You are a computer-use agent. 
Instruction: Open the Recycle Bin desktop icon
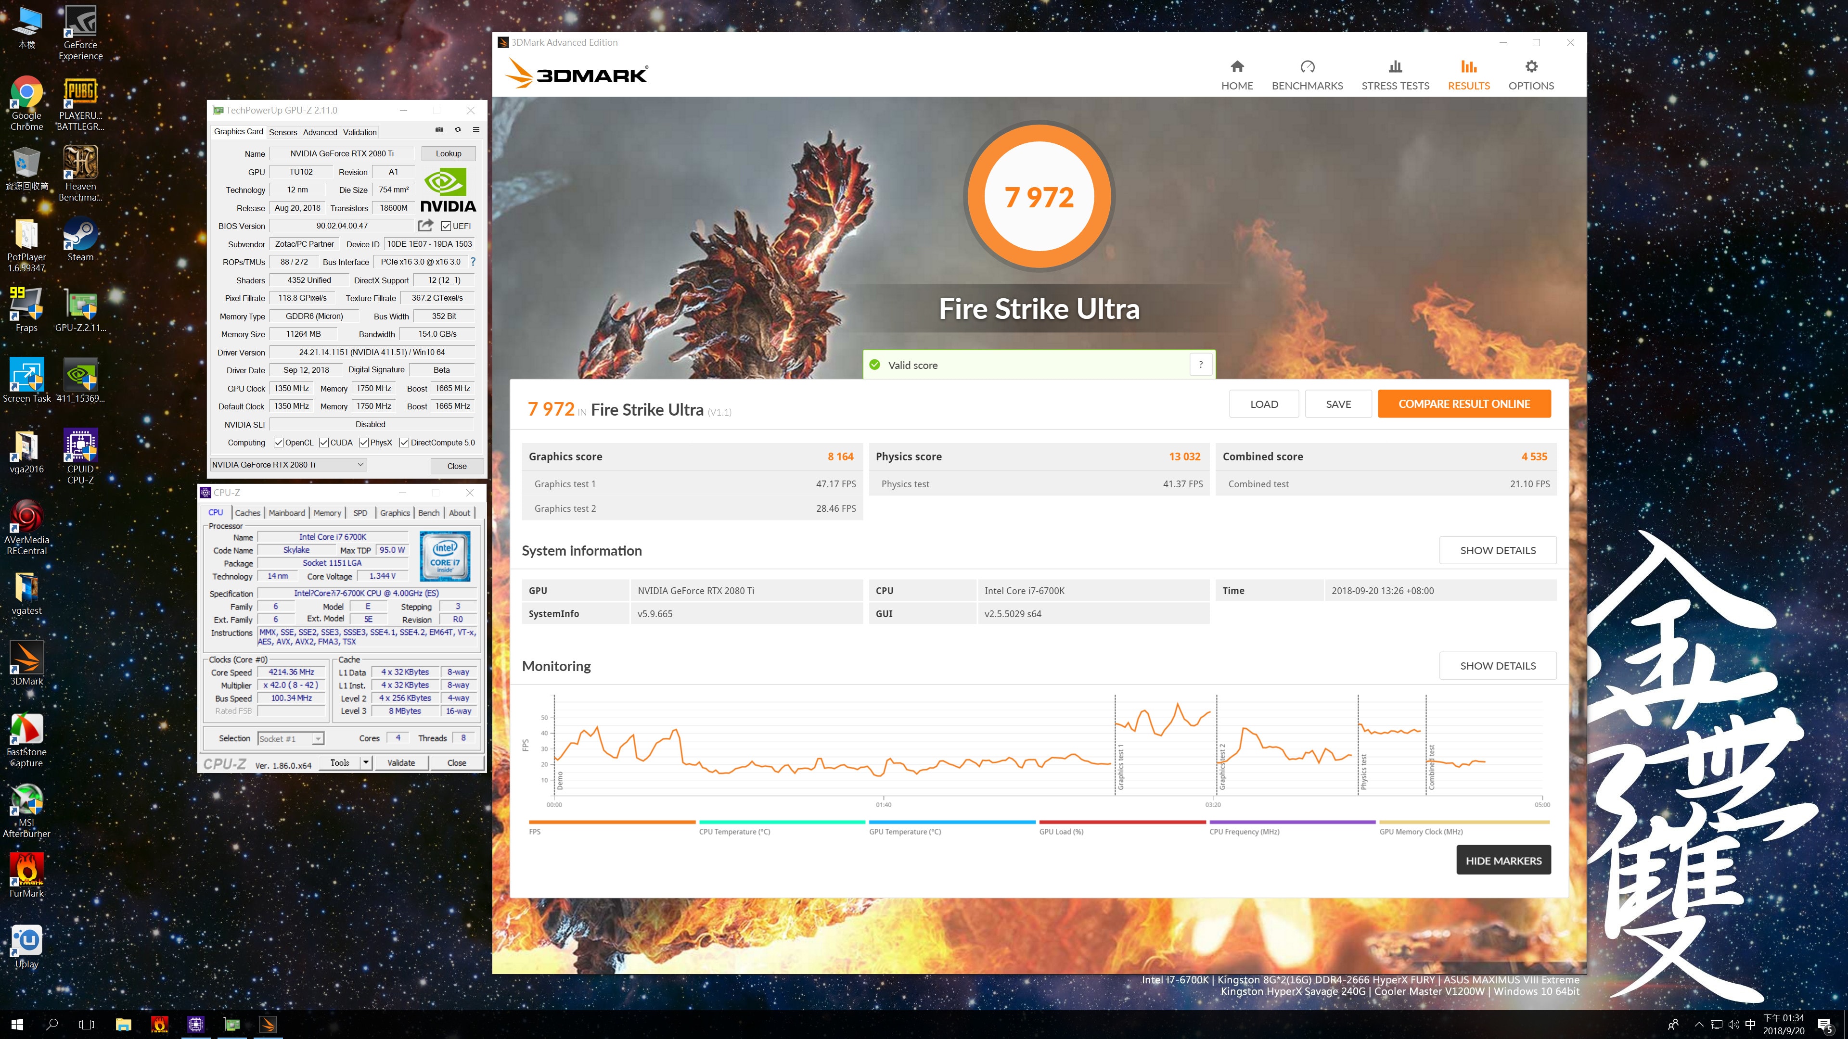coord(26,169)
